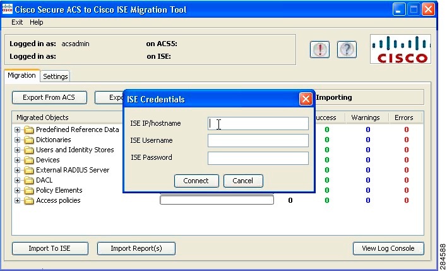Image resolution: width=447 pixels, height=271 pixels.
Task: Close the ISE Credentials dialog
Action: pyautogui.click(x=306, y=99)
